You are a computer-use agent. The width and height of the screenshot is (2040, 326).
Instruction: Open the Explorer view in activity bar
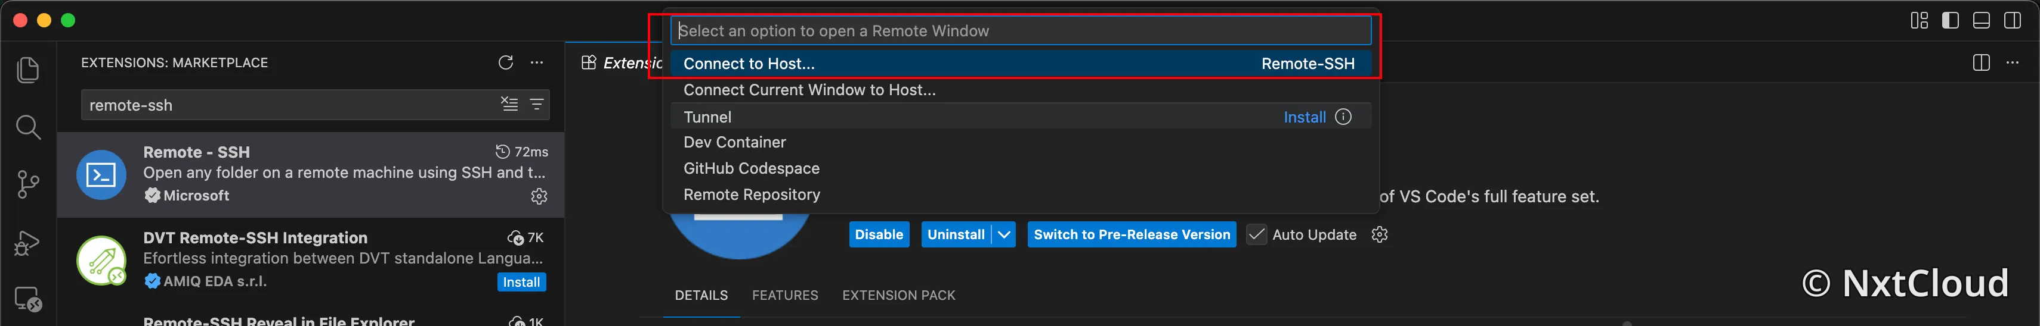click(27, 70)
